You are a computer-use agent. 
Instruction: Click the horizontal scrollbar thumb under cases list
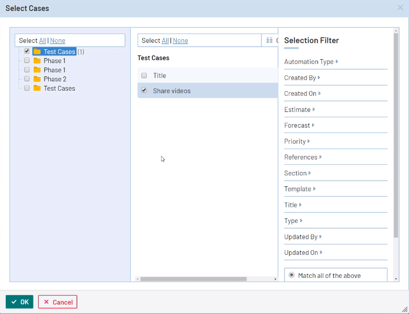tap(194, 279)
